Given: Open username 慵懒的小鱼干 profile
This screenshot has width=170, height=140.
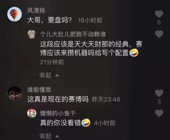Looking at the screenshot, I should tap(58, 113).
